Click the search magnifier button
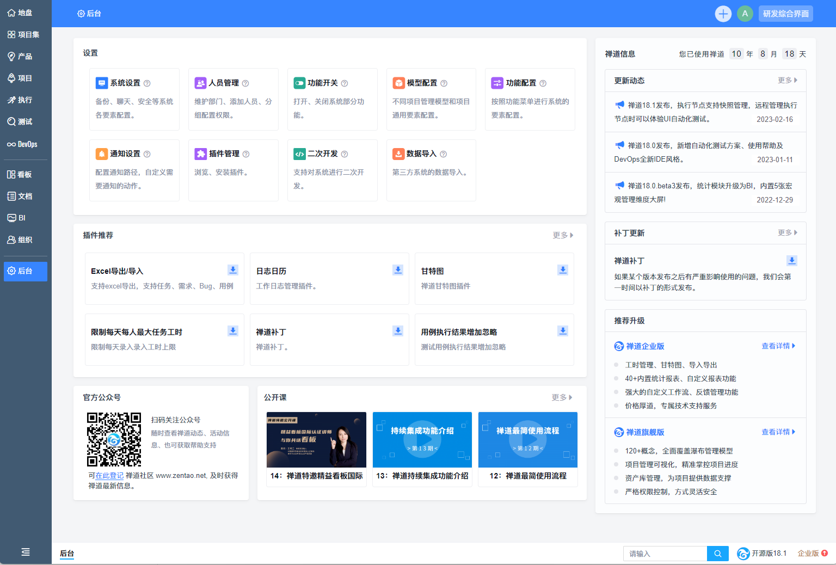Image resolution: width=836 pixels, height=565 pixels. 718,554
